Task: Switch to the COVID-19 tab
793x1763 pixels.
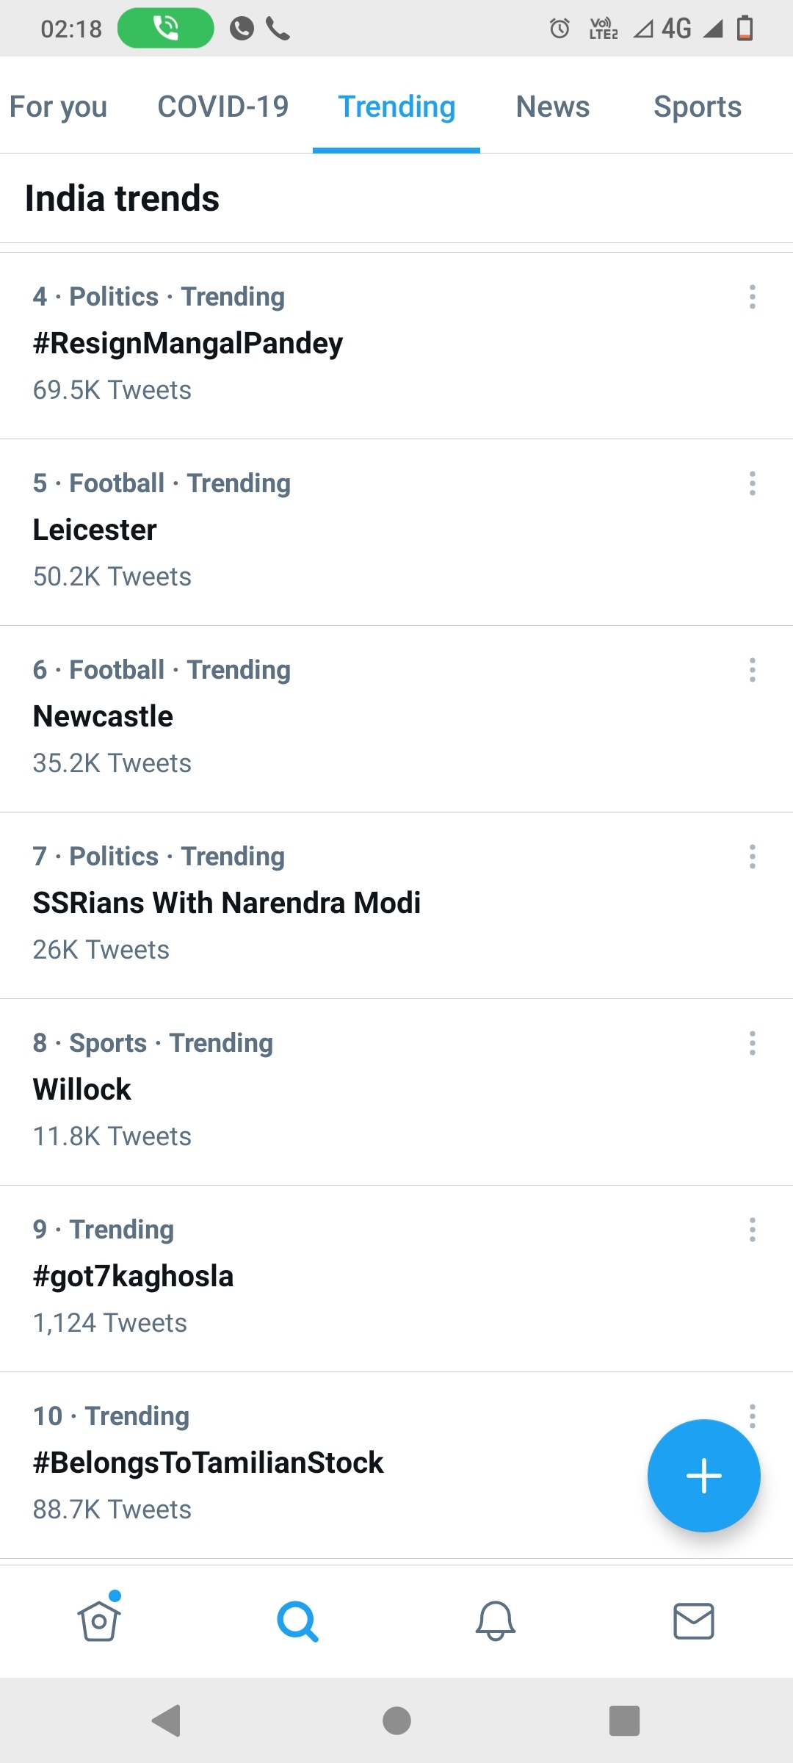Action: click(223, 107)
